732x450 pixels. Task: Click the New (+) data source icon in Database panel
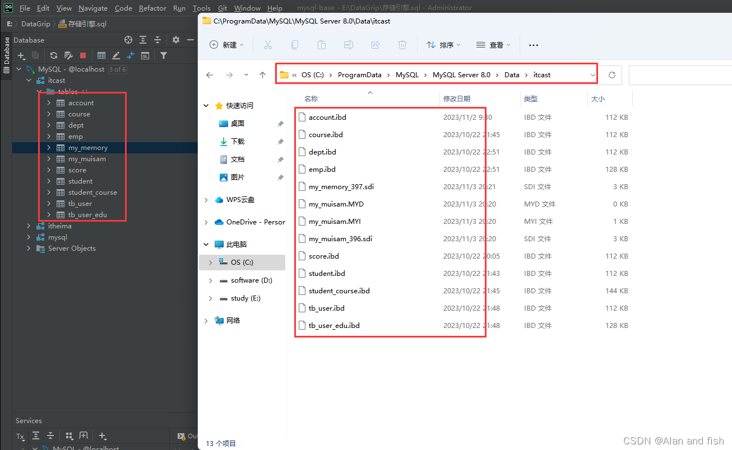point(21,55)
